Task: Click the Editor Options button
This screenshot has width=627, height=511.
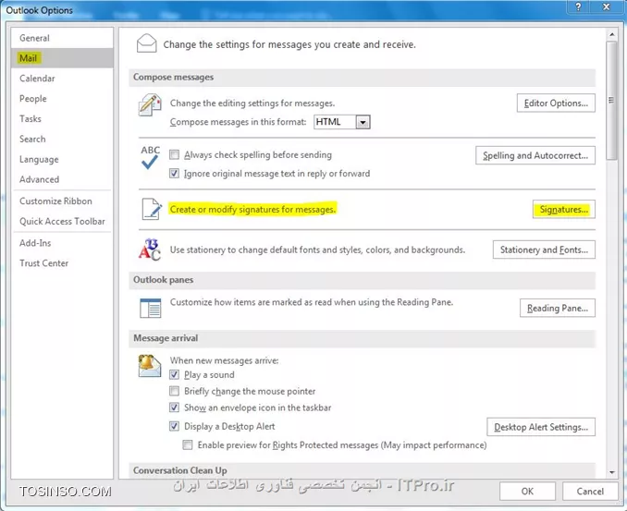Action: point(556,103)
